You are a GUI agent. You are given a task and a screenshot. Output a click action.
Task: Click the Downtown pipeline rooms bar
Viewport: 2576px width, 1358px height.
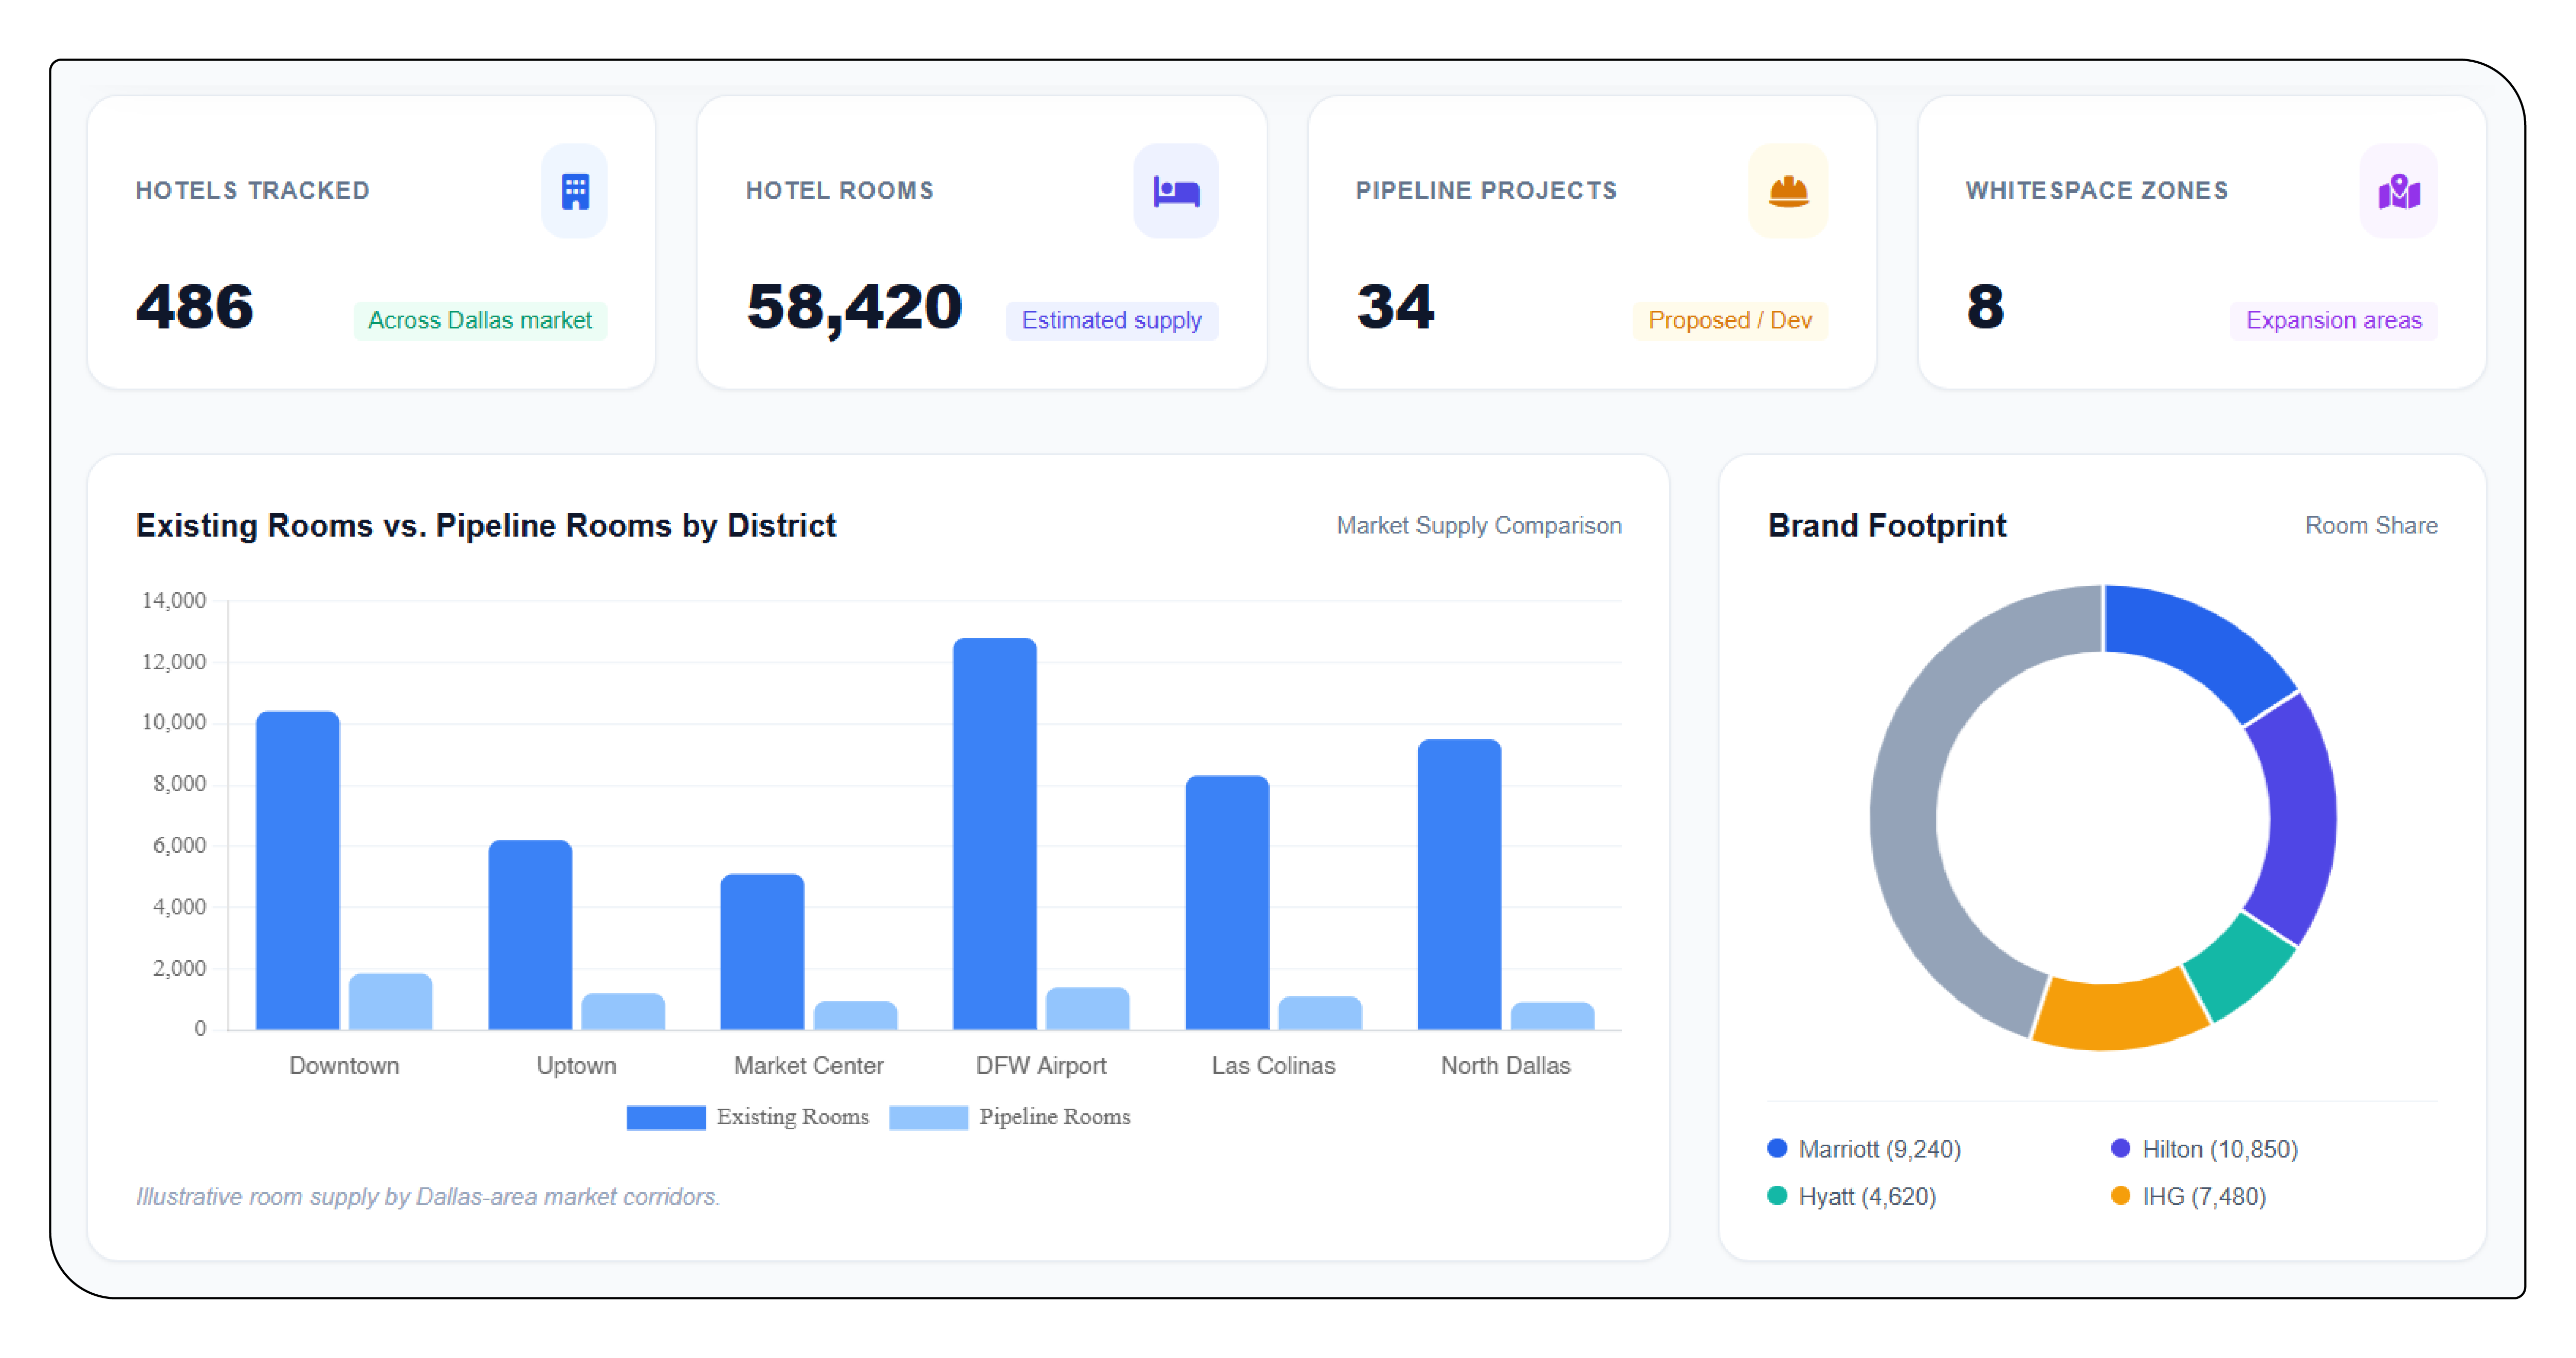click(x=390, y=1001)
